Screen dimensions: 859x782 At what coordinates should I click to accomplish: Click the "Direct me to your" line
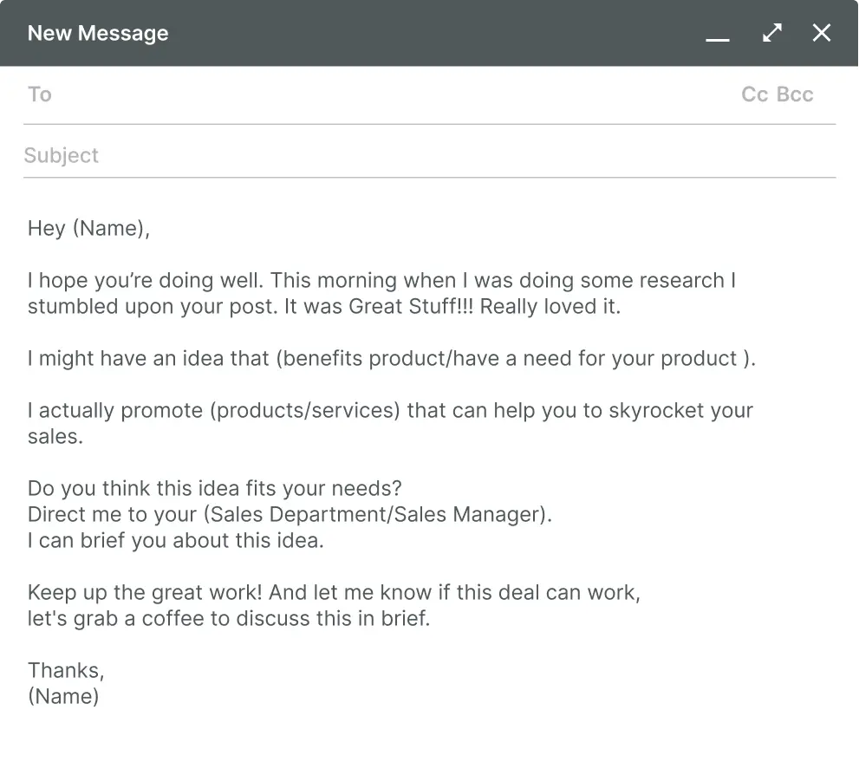click(290, 514)
